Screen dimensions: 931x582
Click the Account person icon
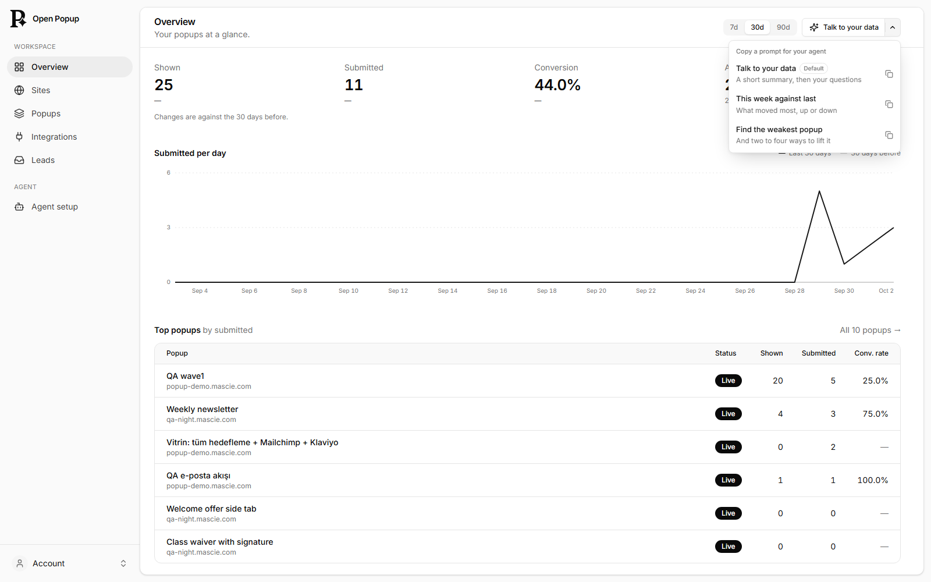click(x=20, y=563)
